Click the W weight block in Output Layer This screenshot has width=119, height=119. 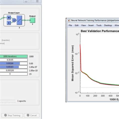(9, 18)
